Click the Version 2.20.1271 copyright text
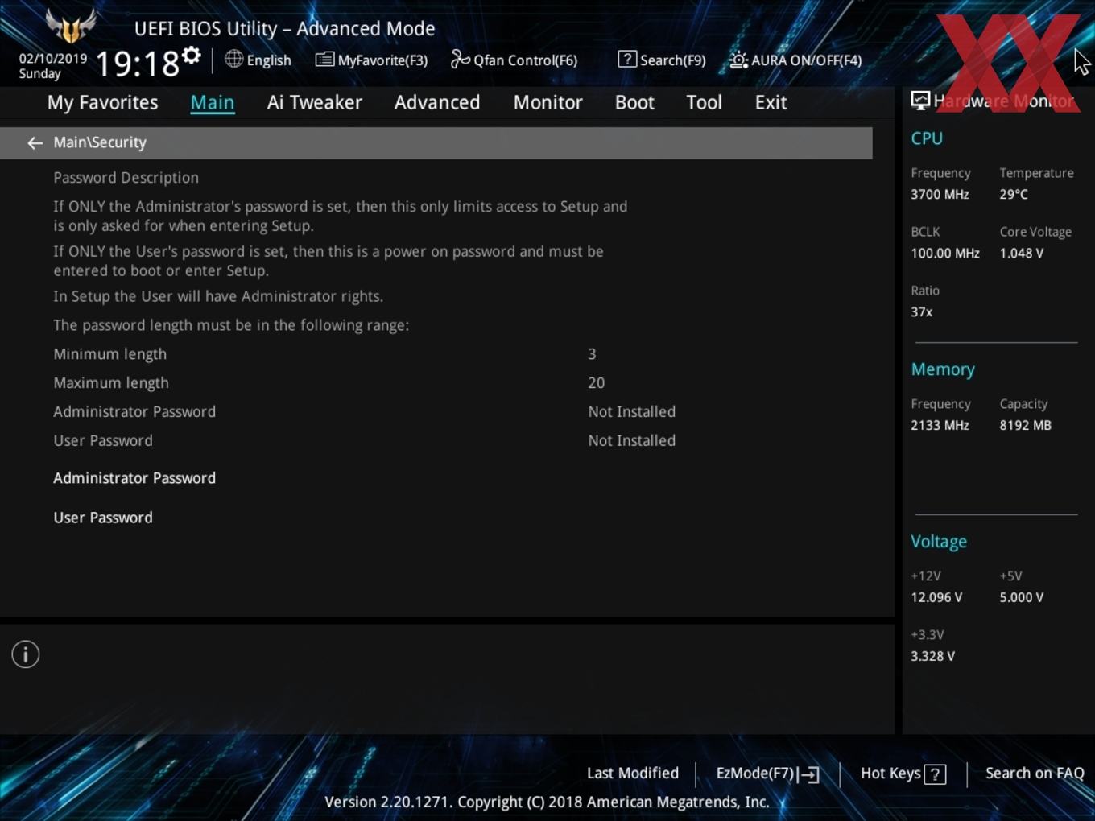Viewport: 1095px width, 821px height. tap(547, 802)
